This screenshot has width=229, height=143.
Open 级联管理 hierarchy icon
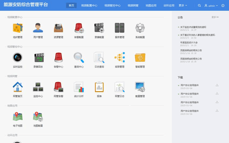pos(120,57)
